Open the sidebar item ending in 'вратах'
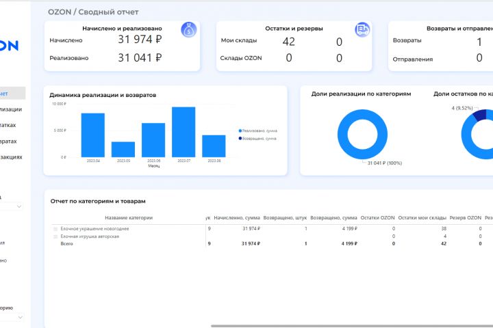The image size is (493, 328). coord(8,141)
